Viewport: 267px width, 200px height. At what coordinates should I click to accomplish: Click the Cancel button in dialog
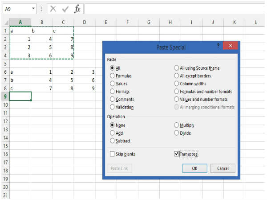click(222, 168)
